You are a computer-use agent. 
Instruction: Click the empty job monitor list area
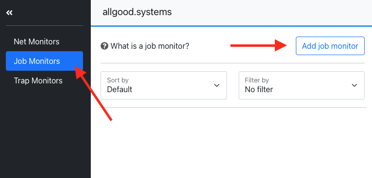[x=232, y=142]
